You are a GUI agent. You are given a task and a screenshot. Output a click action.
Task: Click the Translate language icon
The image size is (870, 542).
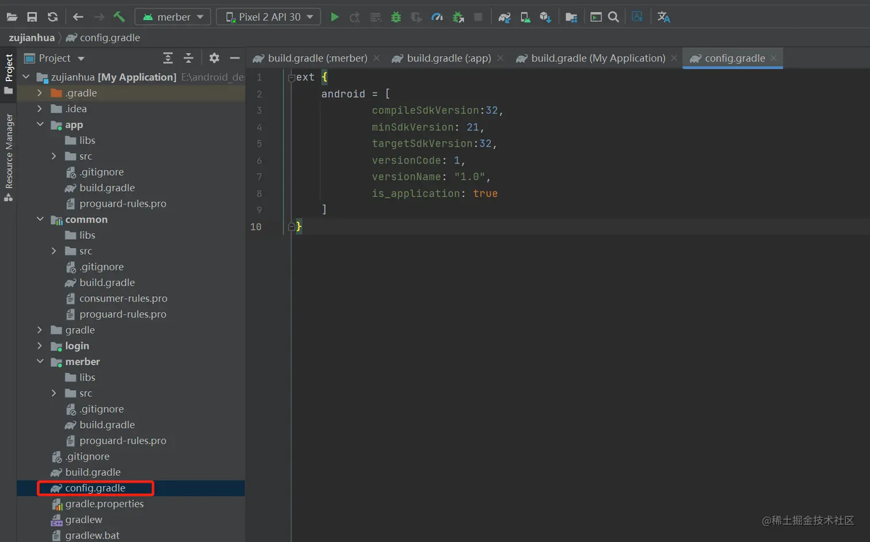pos(663,17)
